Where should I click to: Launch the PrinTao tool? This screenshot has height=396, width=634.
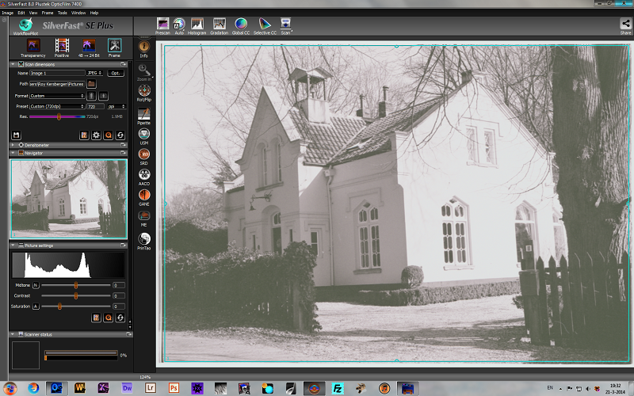[x=143, y=239]
